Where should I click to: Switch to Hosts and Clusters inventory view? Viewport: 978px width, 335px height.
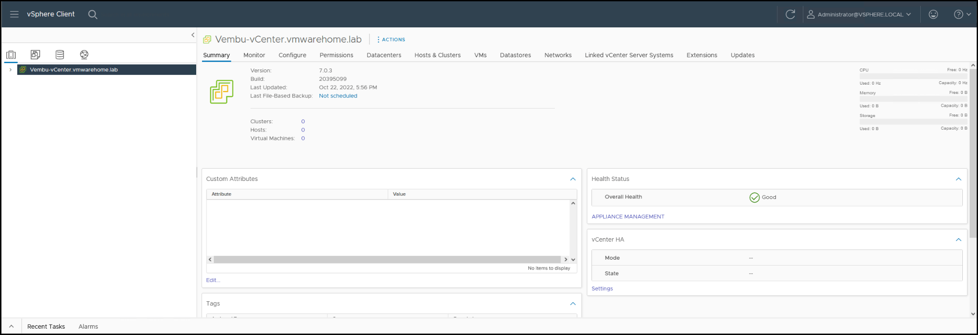(x=11, y=54)
